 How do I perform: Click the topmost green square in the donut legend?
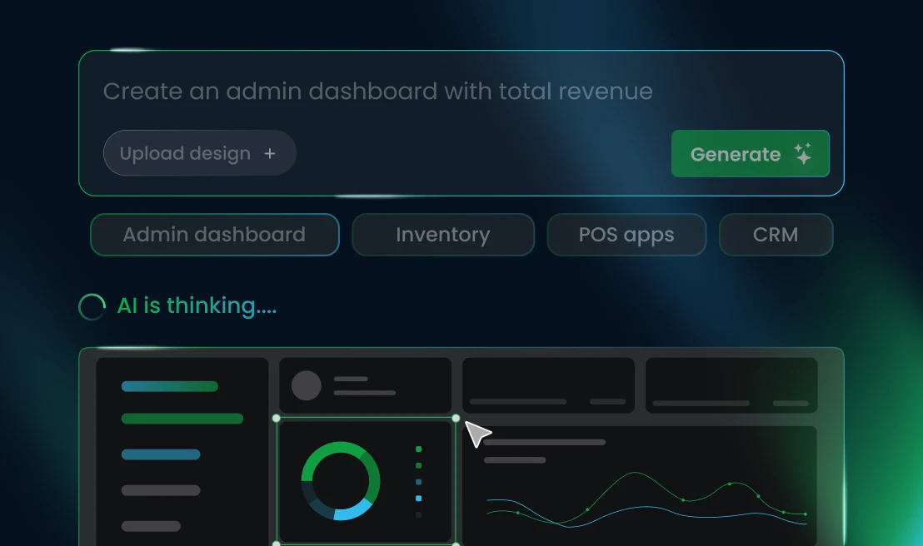[x=418, y=449]
